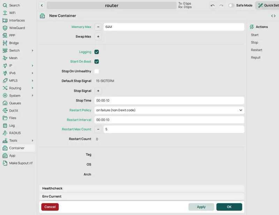Click the Memory Max input field

[174, 27]
